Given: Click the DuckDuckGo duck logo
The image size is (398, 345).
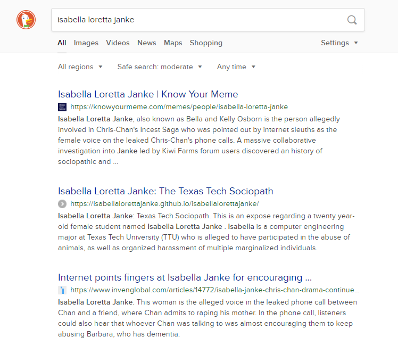Looking at the screenshot, I should 26,20.
